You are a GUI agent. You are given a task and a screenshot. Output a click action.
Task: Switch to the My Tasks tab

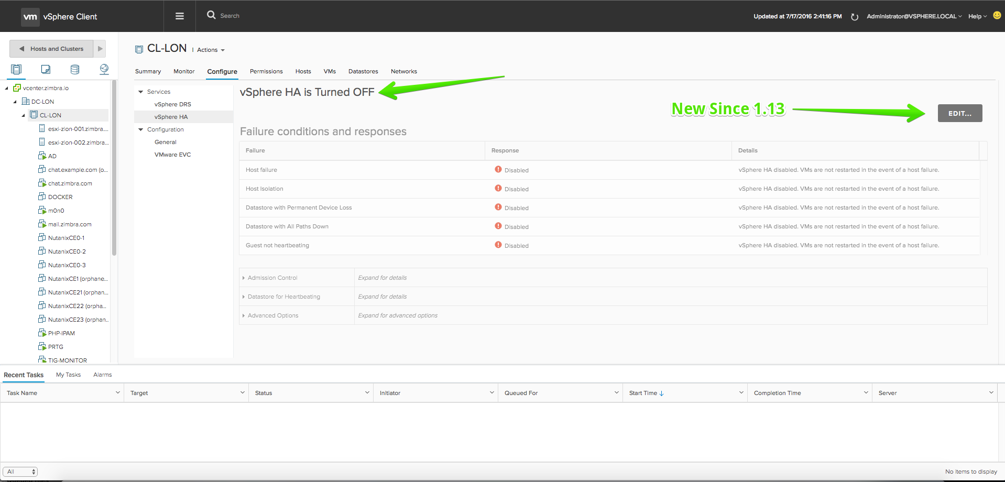pyautogui.click(x=68, y=375)
